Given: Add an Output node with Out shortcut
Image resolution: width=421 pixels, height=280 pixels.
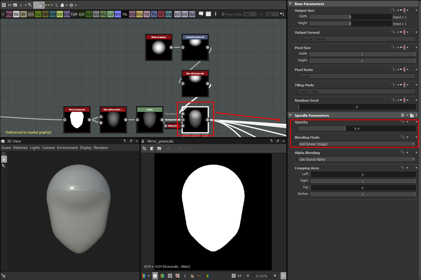Looking at the screenshot, I should (x=192, y=14).
